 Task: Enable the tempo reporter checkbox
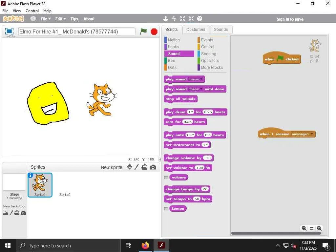[x=166, y=208]
